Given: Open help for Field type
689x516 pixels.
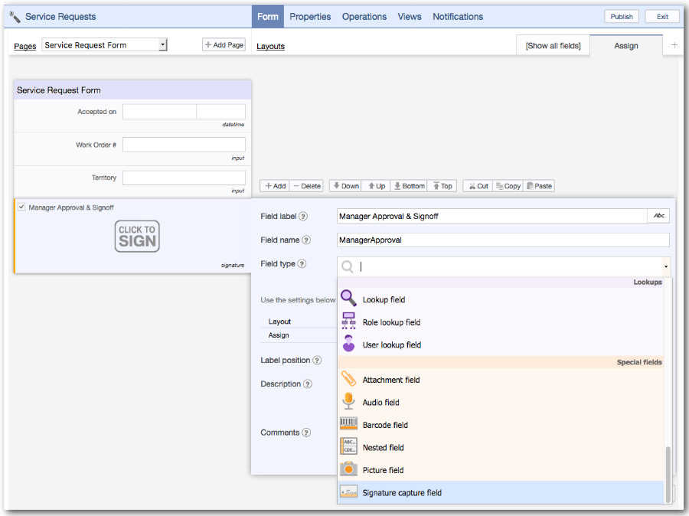Looking at the screenshot, I should 302,263.
